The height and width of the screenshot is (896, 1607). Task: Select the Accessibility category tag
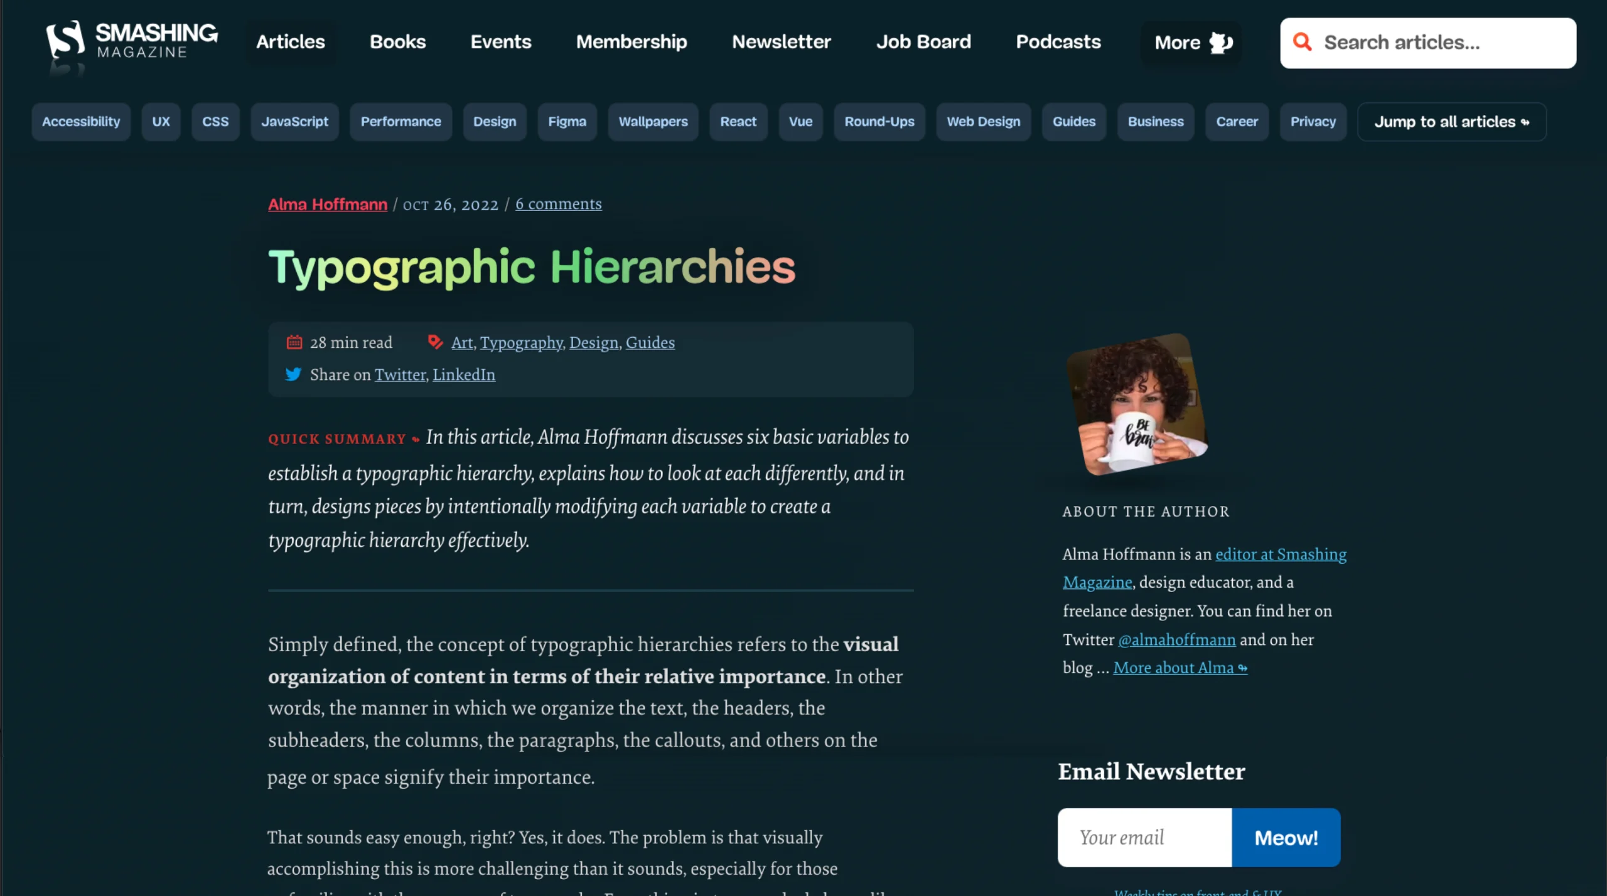tap(81, 122)
